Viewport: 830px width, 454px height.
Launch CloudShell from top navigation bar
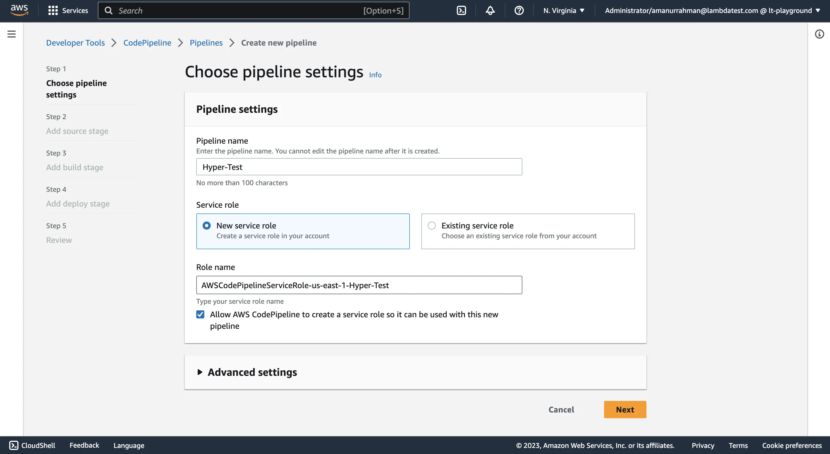461,11
